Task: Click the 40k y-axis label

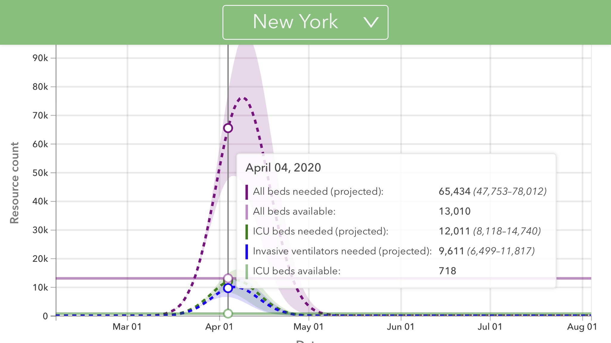Action: [x=40, y=201]
